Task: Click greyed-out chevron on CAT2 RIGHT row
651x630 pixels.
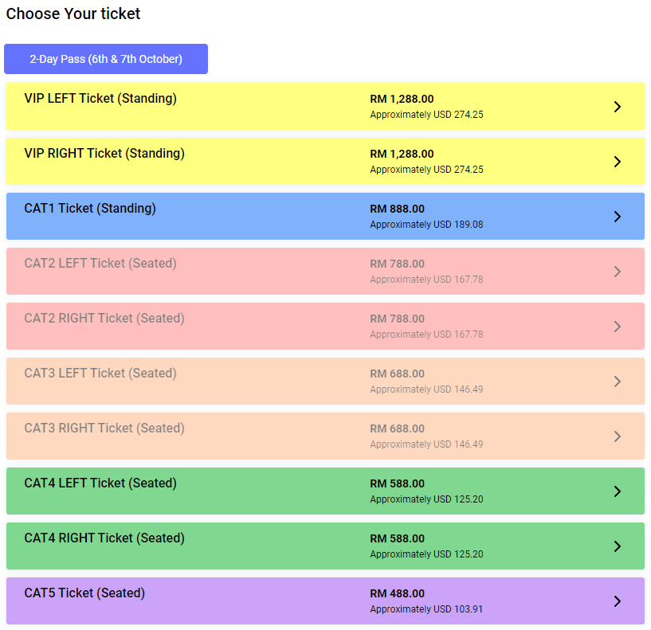Action: click(x=617, y=327)
